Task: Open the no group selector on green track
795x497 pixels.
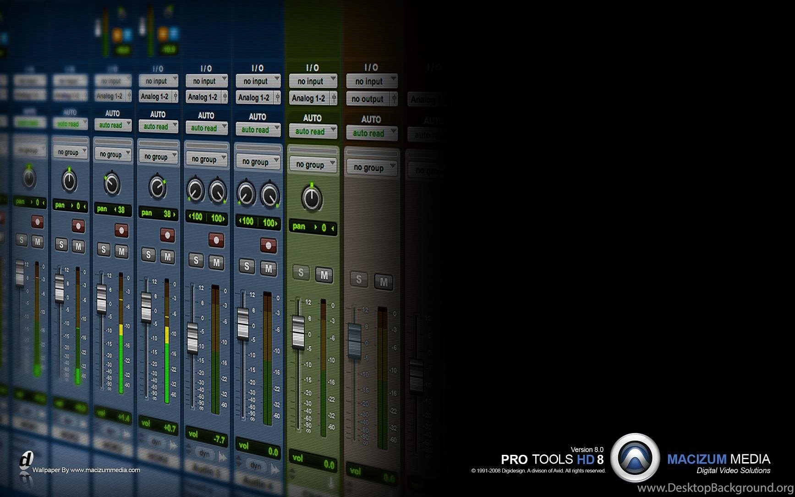Action: tap(313, 165)
